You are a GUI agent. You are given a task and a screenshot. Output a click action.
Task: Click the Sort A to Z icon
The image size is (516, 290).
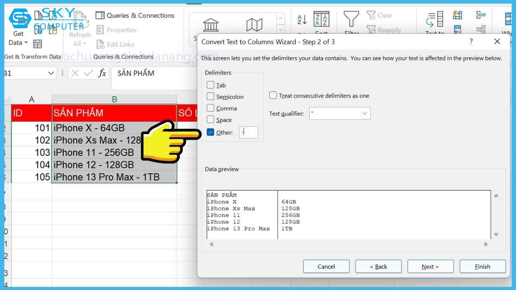coord(302,19)
